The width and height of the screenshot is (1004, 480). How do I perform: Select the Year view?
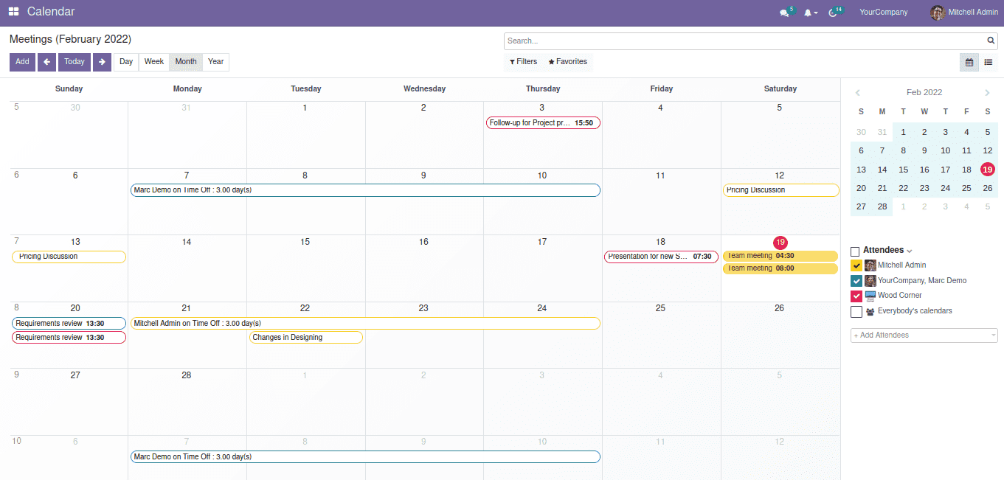[215, 62]
